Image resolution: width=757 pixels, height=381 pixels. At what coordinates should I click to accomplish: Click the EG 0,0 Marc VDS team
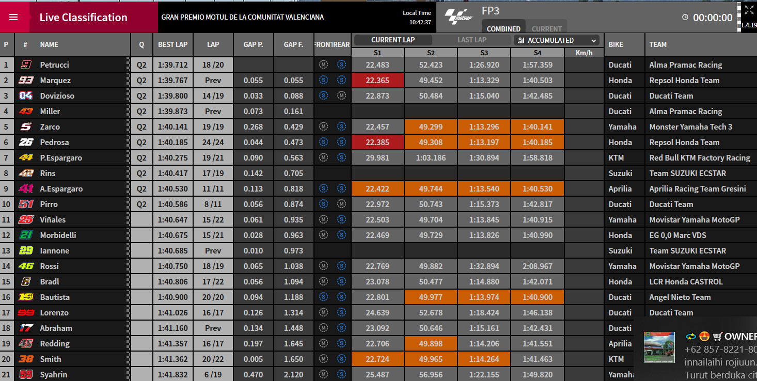pos(677,235)
